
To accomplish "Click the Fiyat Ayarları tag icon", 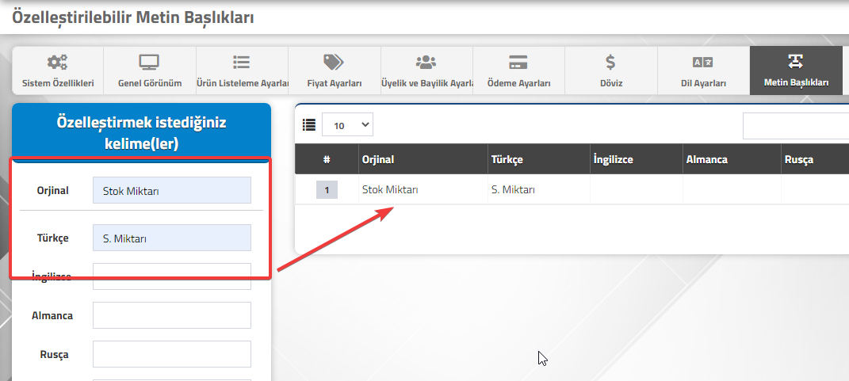I will click(334, 63).
